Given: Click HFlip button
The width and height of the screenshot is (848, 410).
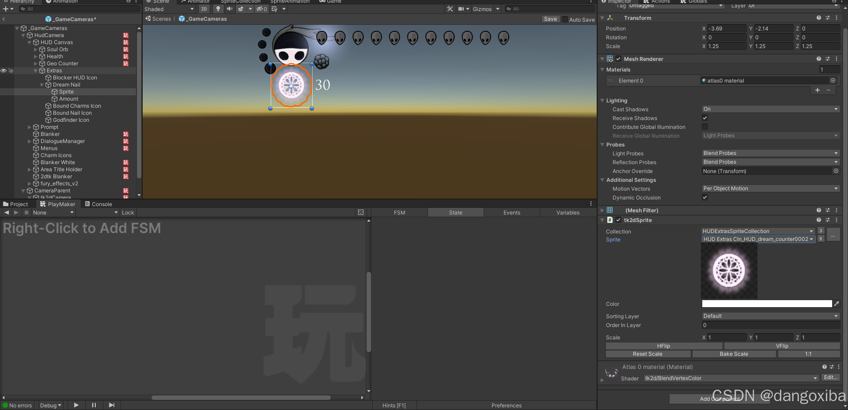Looking at the screenshot, I should 664,346.
